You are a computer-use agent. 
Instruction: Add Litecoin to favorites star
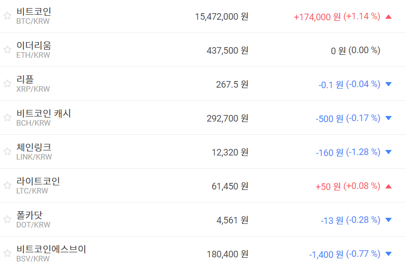[7, 185]
